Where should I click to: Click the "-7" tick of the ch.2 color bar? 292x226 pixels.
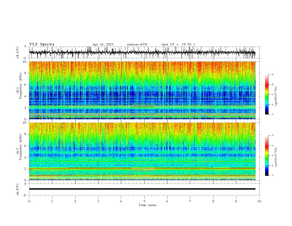tap(272, 176)
